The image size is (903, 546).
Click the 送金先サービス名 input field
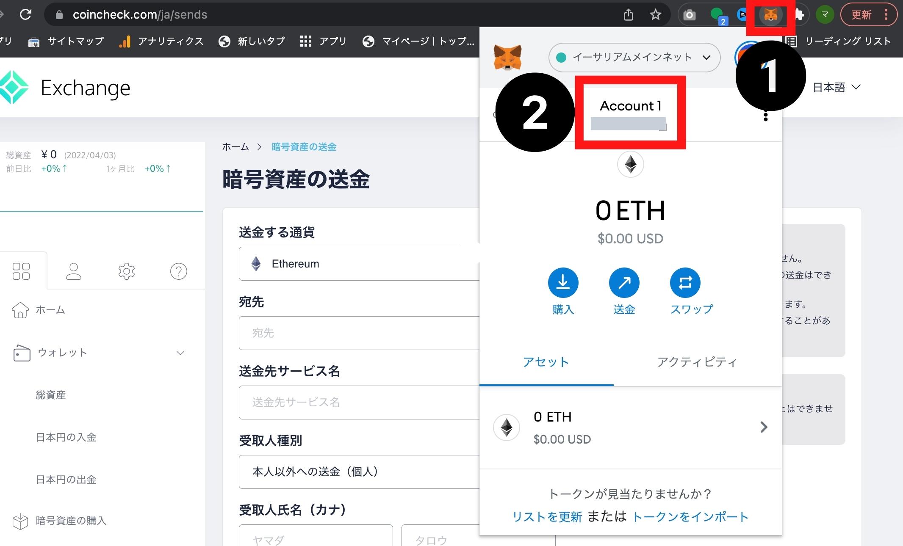(x=359, y=403)
